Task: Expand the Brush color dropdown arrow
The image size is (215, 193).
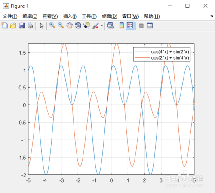Action: (x=102, y=26)
